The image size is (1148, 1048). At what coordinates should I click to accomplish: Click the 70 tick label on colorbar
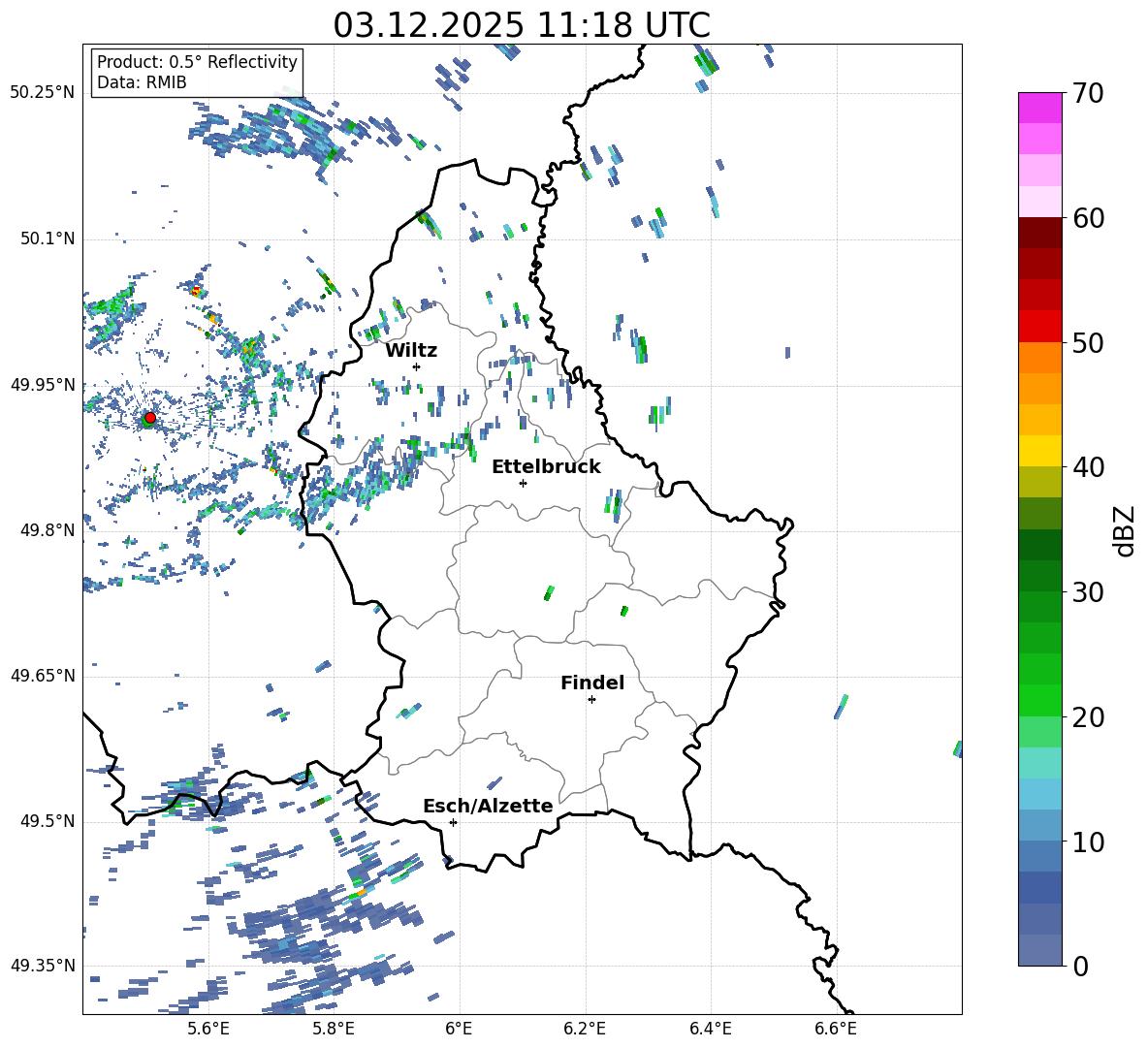pos(1088,93)
